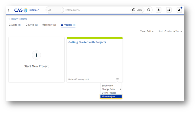Open the CAS apps grid icon
The height and width of the screenshot is (113, 196).
click(169, 10)
